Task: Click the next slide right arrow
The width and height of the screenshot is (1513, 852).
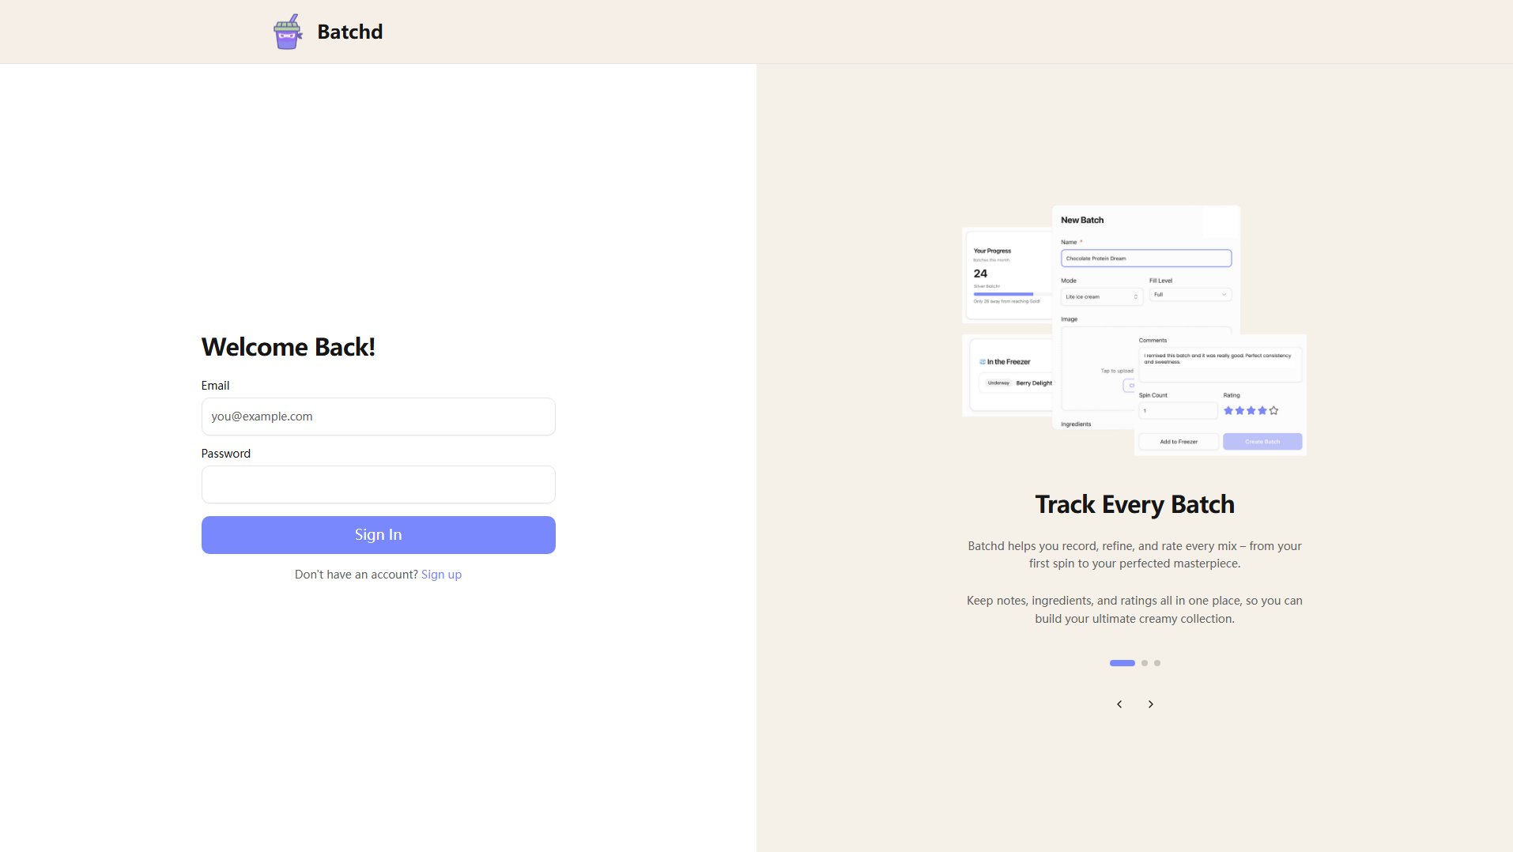Action: [x=1151, y=703]
